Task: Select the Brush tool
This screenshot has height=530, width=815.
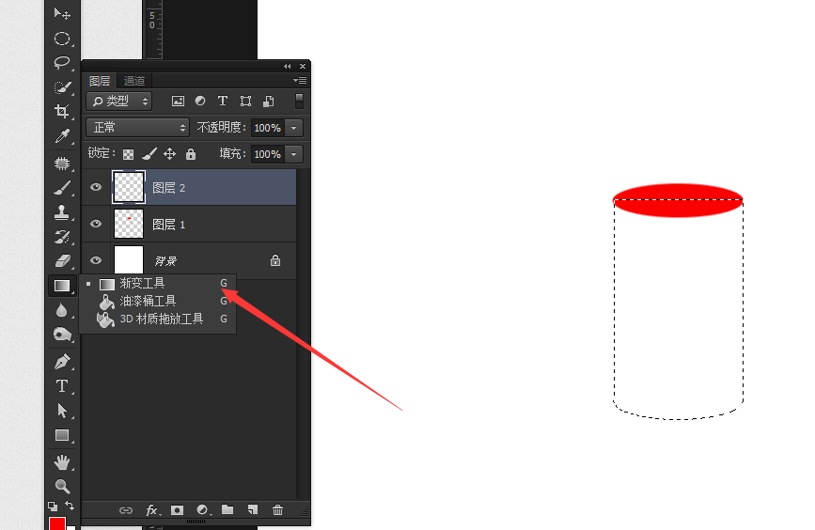Action: tap(62, 188)
